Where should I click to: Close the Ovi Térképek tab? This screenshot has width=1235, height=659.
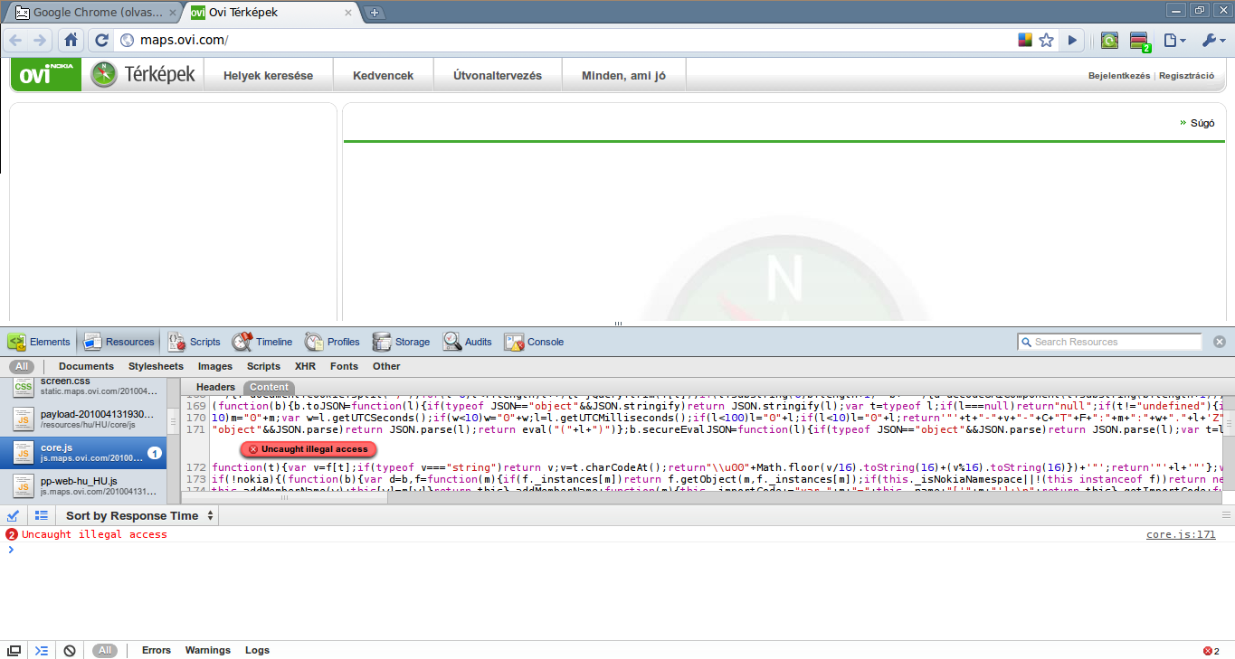(347, 13)
